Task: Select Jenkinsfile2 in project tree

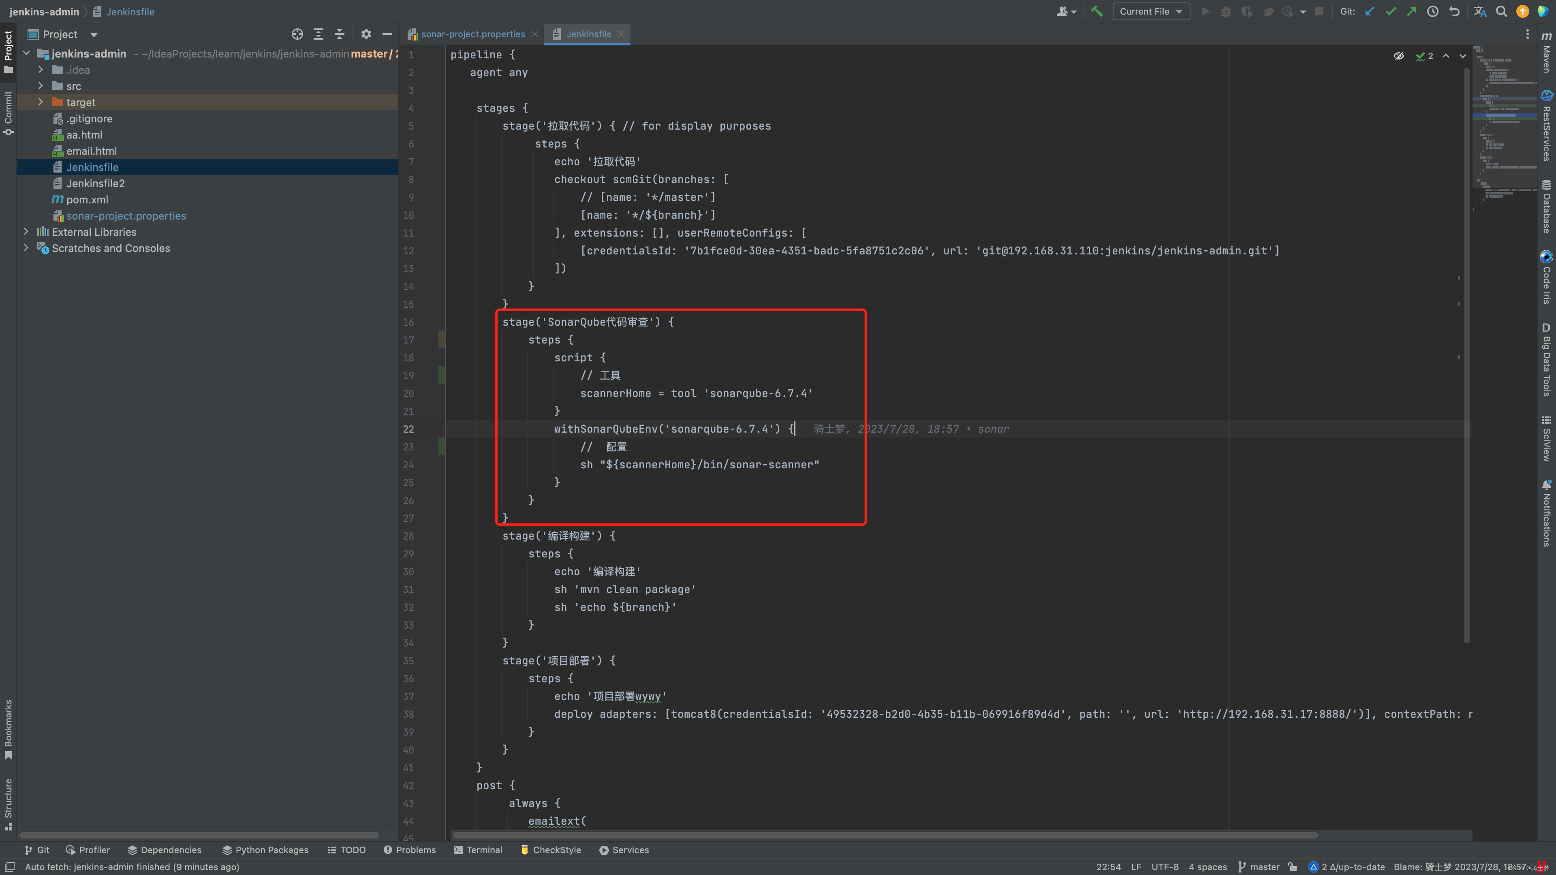Action: 96,184
